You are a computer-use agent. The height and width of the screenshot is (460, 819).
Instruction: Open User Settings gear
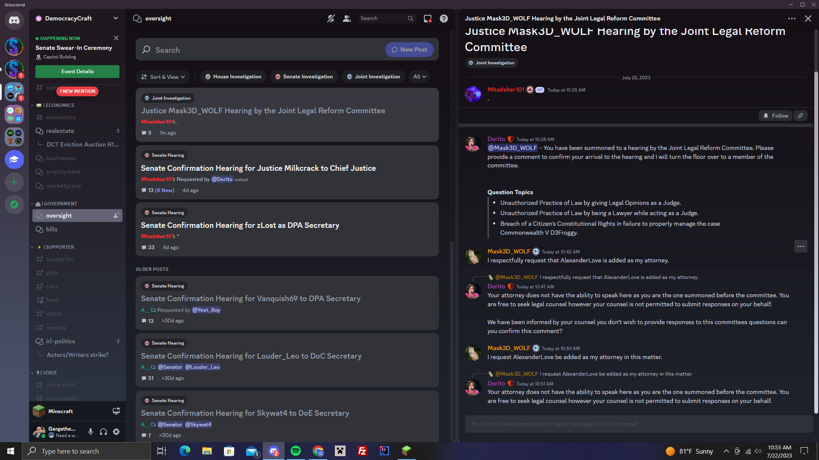click(x=116, y=431)
